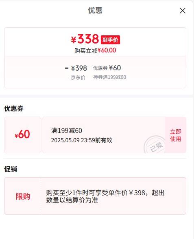
Task: Click the ¥398 京东价 amount
Action: point(79,68)
